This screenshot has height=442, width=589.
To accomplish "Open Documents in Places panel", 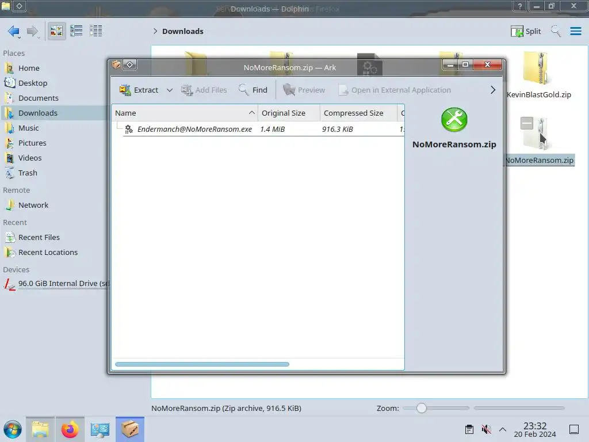I will pos(39,98).
